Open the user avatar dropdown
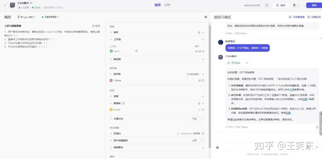The width and height of the screenshot is (322, 159). 296,5
